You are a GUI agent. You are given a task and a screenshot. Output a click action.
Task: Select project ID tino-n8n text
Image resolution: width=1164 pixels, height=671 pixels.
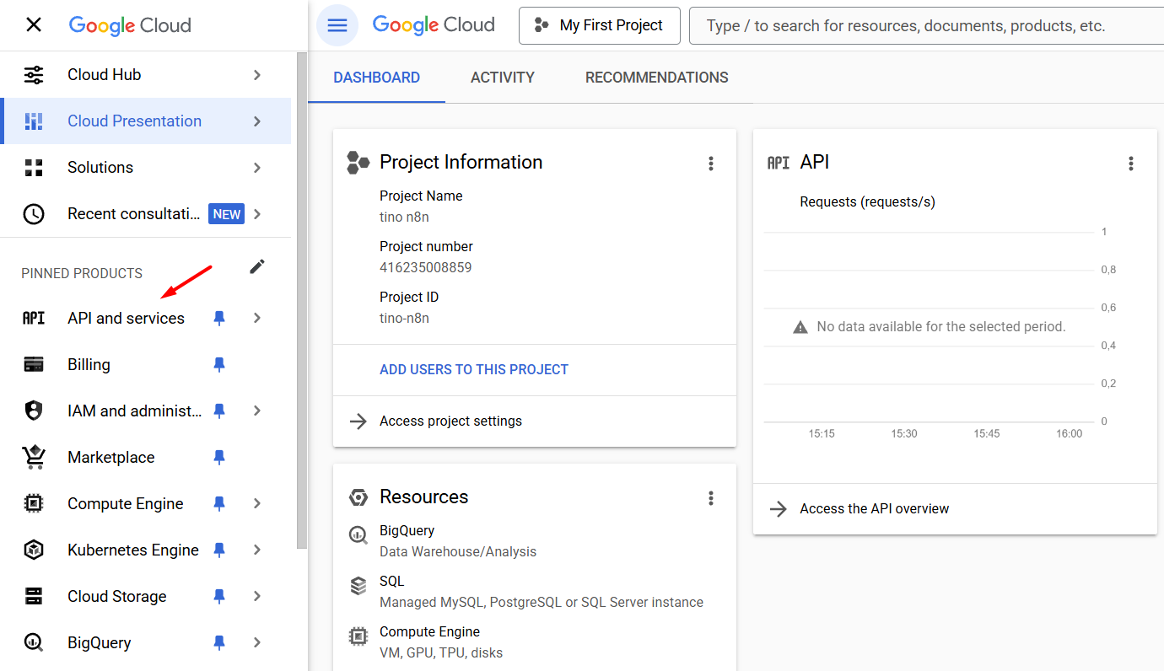(404, 318)
